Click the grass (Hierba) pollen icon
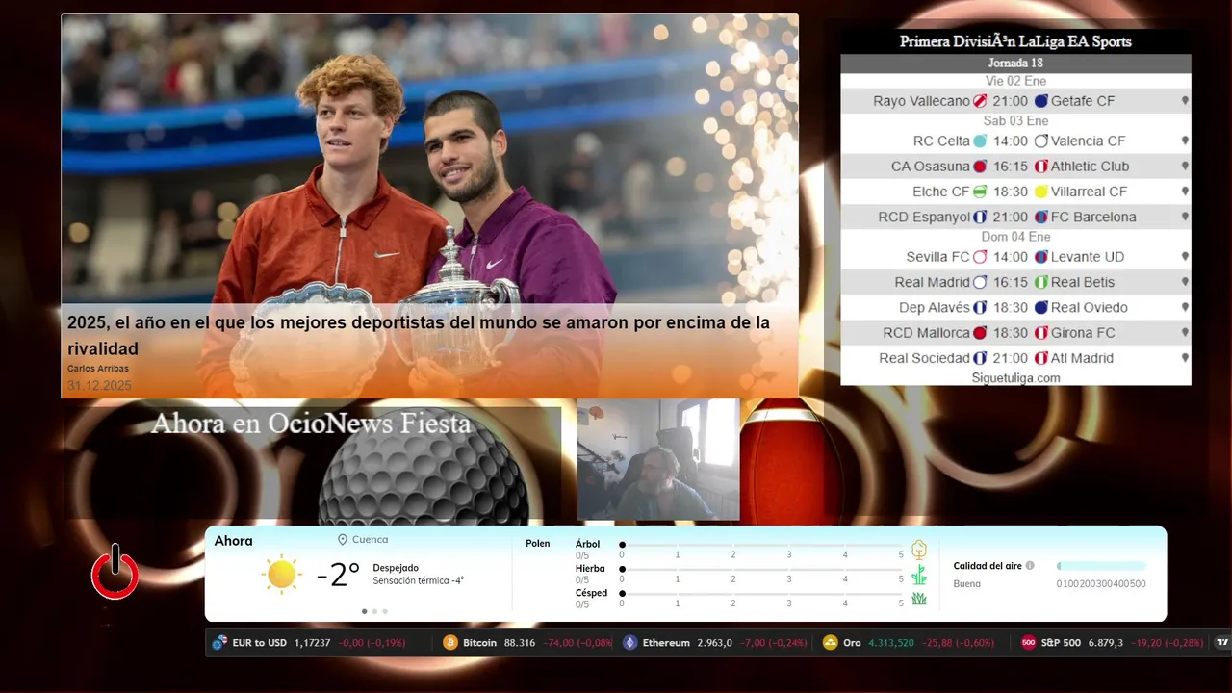 919,575
